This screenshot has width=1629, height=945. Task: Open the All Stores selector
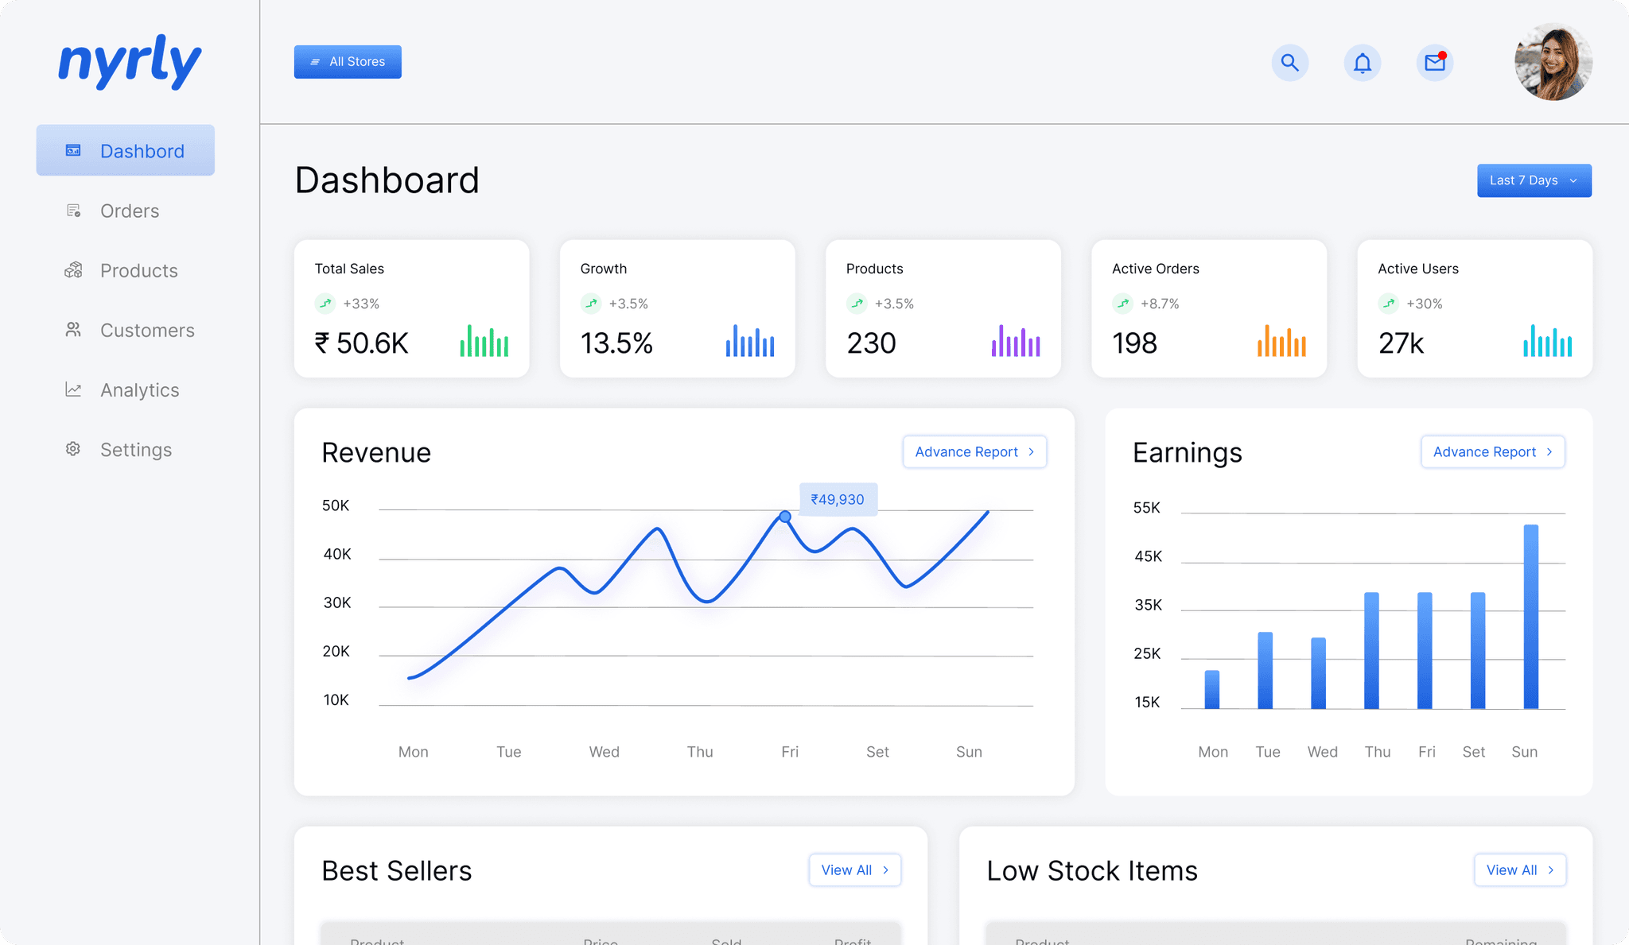348,61
